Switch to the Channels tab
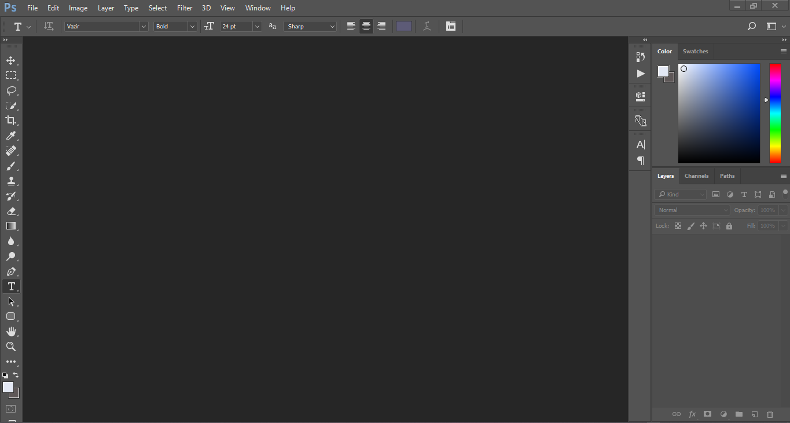 click(696, 176)
